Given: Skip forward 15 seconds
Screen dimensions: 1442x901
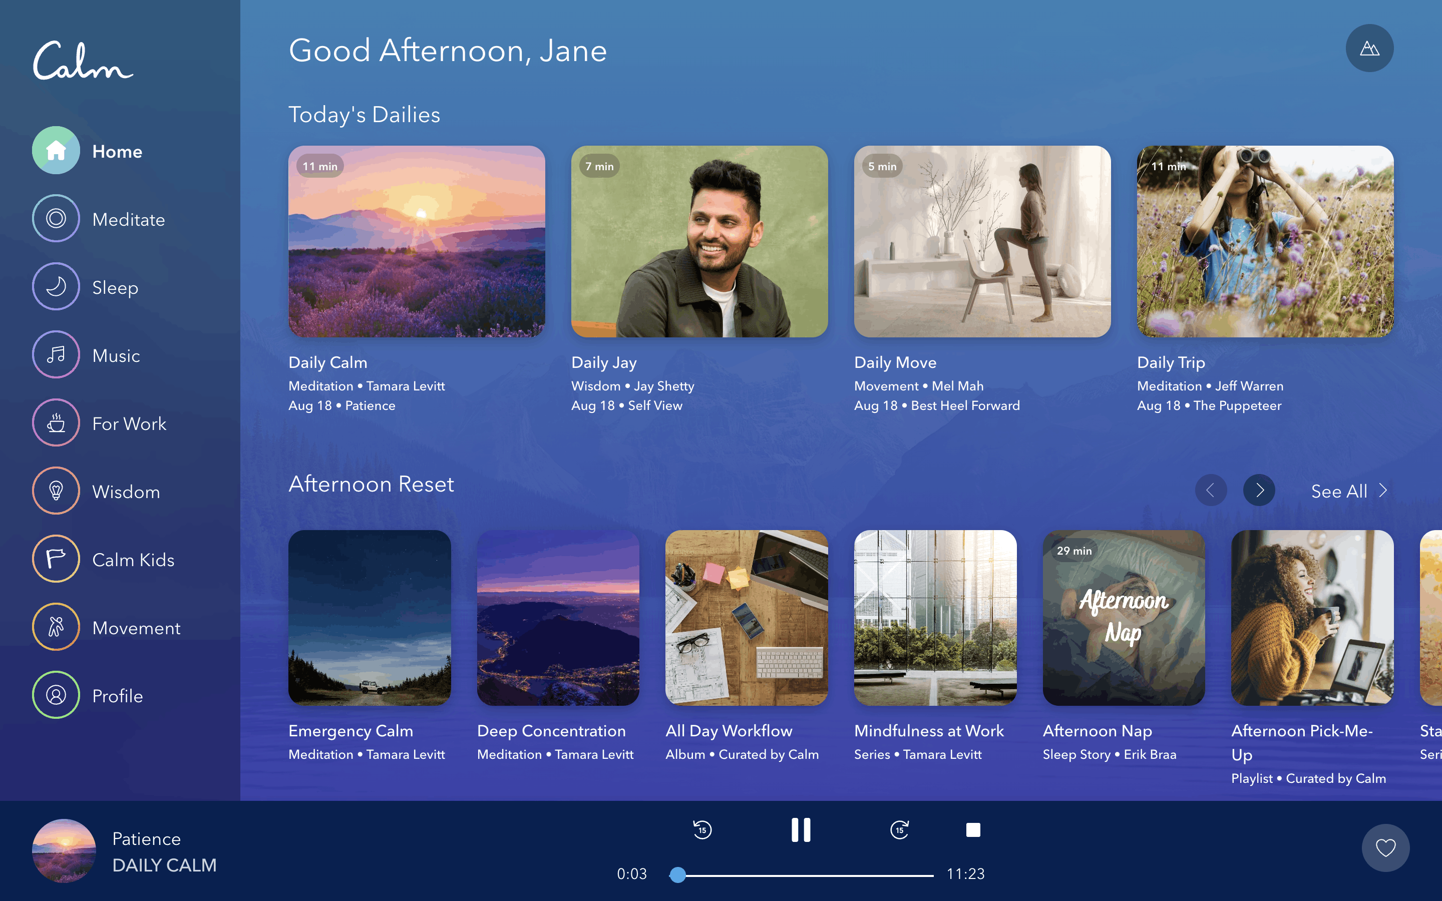Looking at the screenshot, I should [899, 829].
